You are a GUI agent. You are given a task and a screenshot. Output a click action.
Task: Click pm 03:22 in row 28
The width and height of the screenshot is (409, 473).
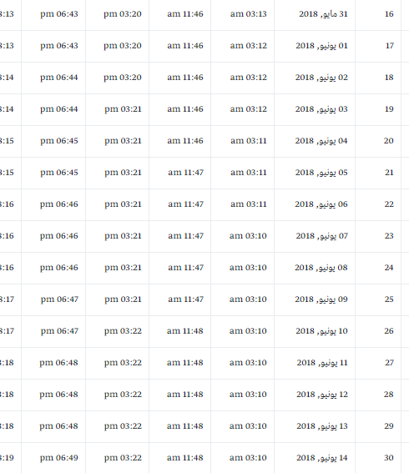[x=123, y=395]
